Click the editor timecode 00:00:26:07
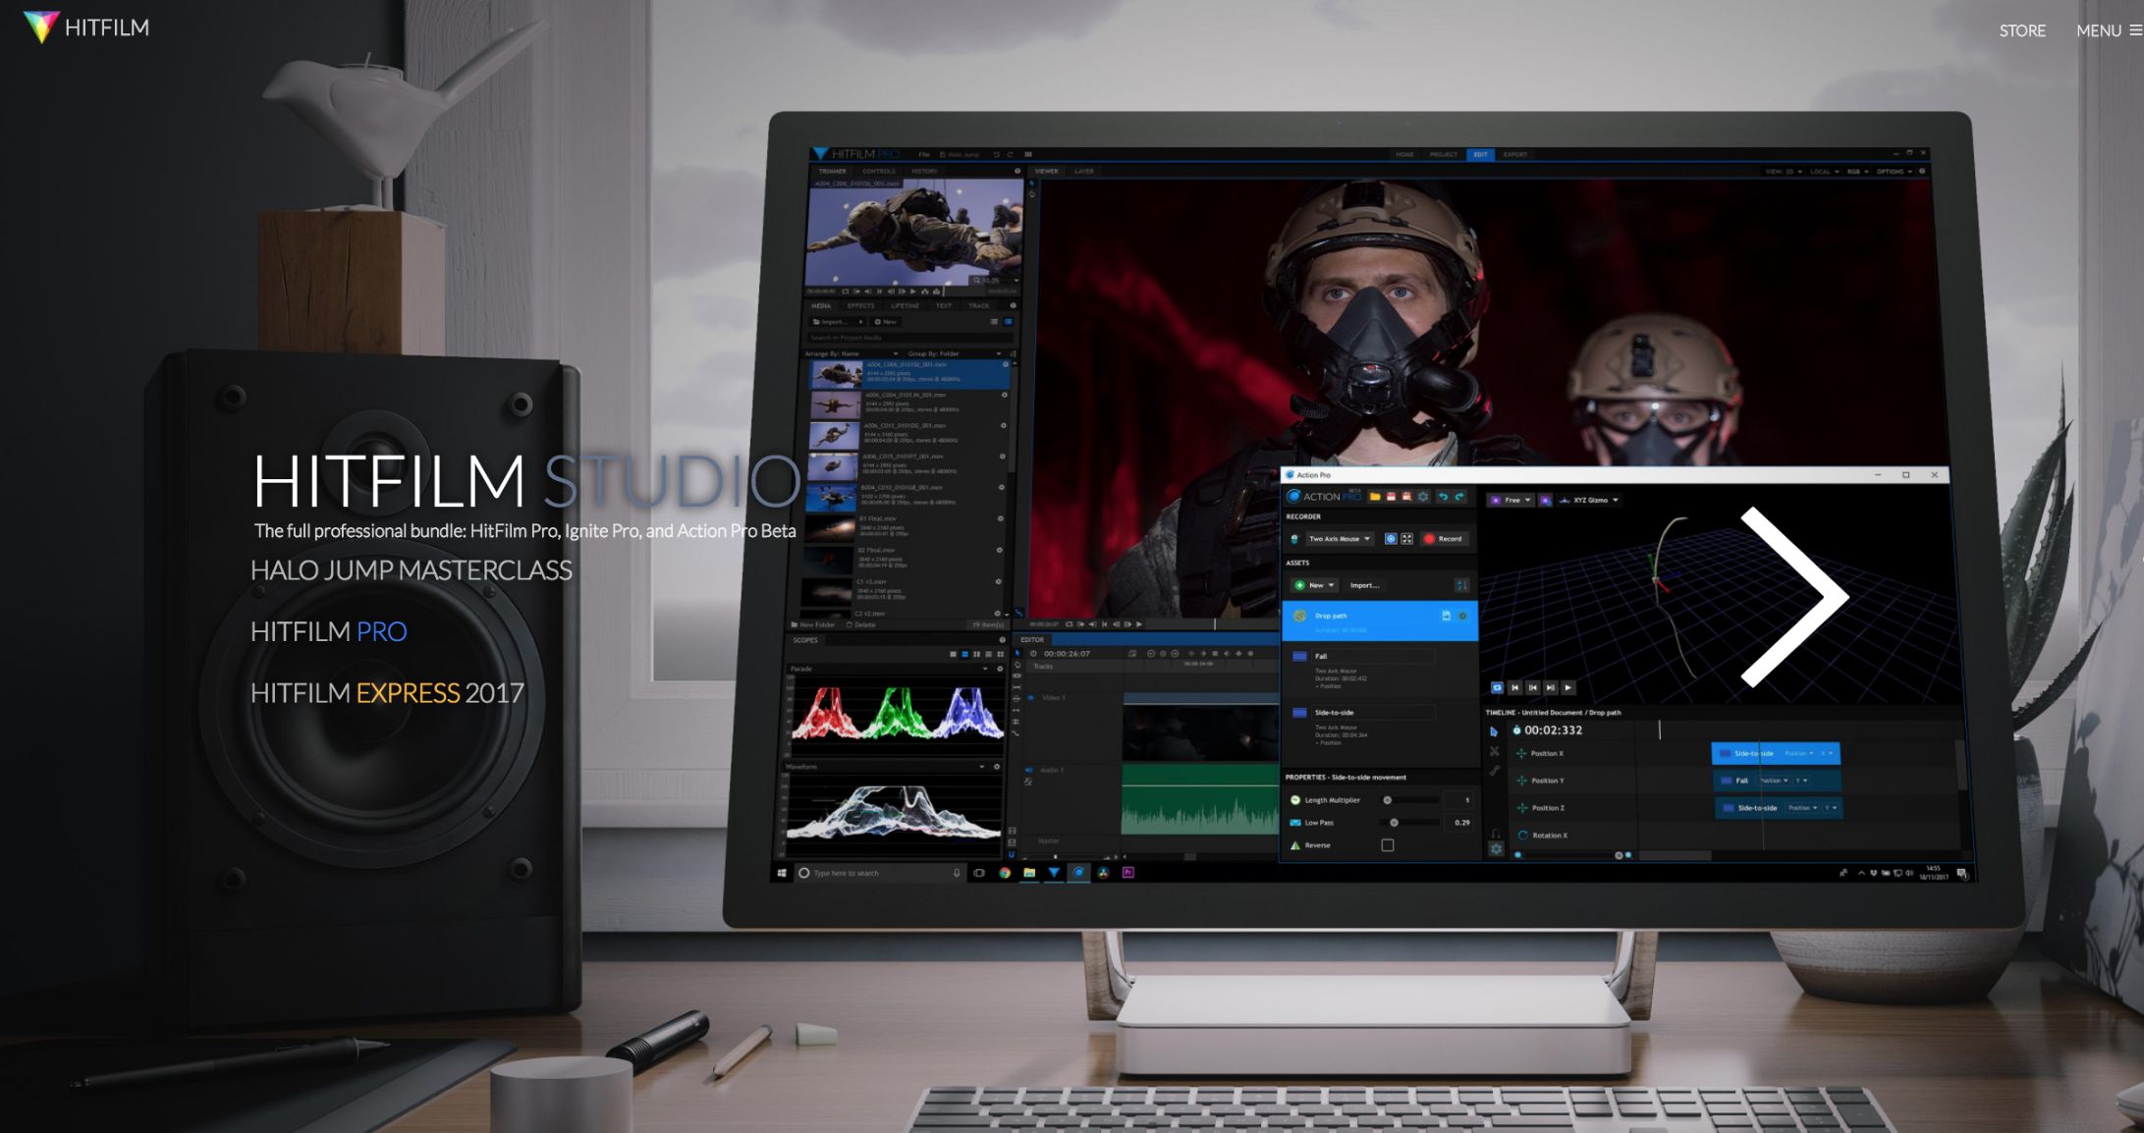Screen dimensions: 2144x1133 tap(1067, 654)
